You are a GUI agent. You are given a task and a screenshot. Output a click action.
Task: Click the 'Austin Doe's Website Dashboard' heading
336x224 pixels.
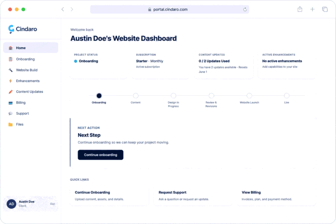coord(124,38)
